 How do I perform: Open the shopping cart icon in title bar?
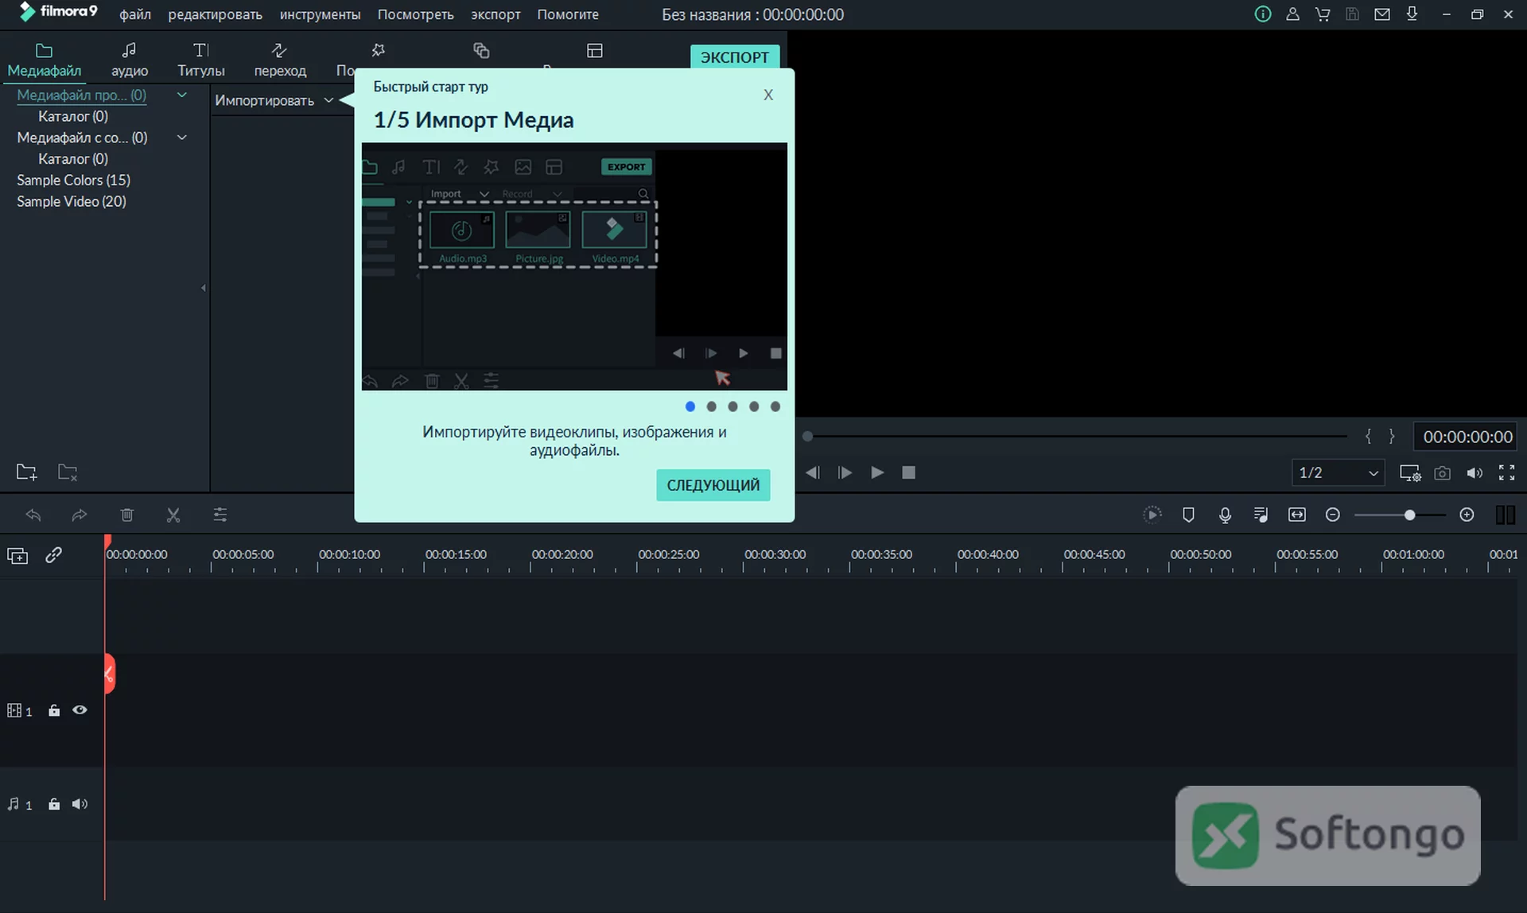click(1323, 14)
